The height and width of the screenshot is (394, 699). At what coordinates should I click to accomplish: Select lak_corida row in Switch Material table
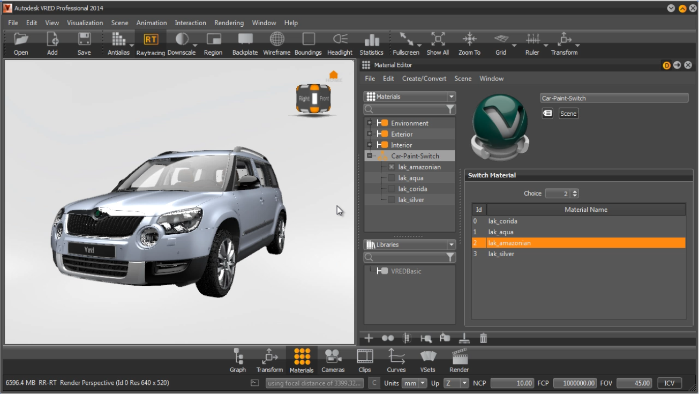[578, 221]
